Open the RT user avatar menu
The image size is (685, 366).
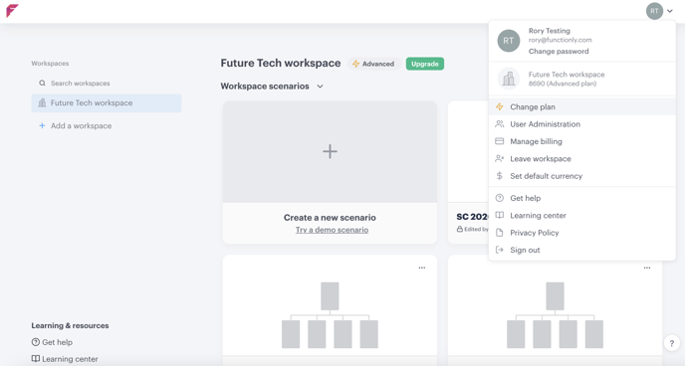pos(654,11)
